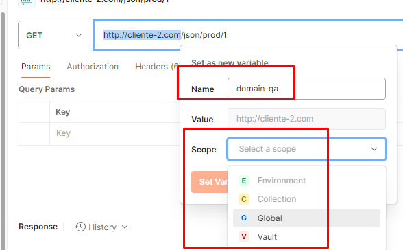
Task: Expand the Select a scope dropdown
Action: coord(306,149)
